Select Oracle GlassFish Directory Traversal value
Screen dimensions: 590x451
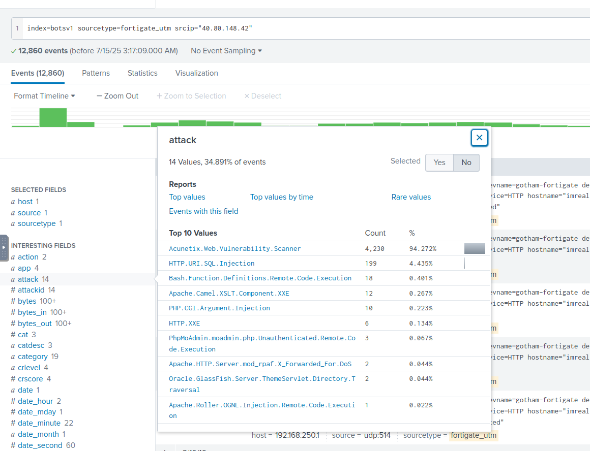coord(262,384)
